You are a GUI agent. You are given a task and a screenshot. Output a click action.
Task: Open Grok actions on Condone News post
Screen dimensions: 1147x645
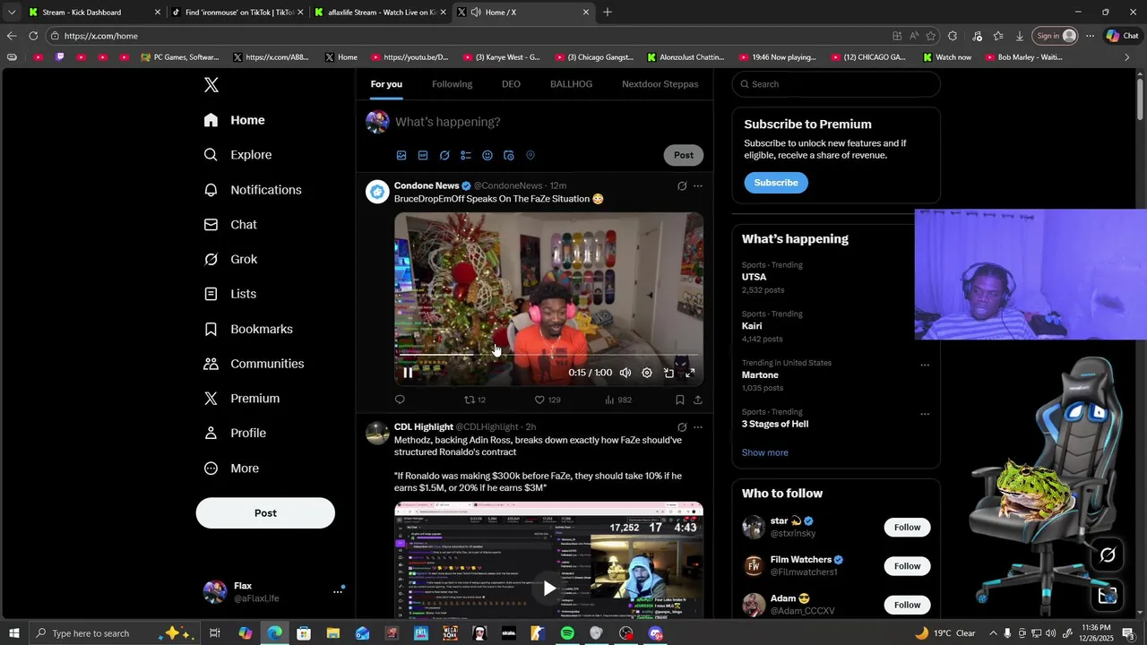[x=682, y=186]
